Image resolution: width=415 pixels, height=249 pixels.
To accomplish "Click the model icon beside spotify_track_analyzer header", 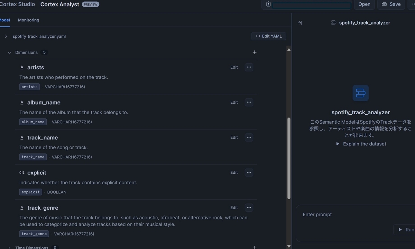I will [334, 23].
